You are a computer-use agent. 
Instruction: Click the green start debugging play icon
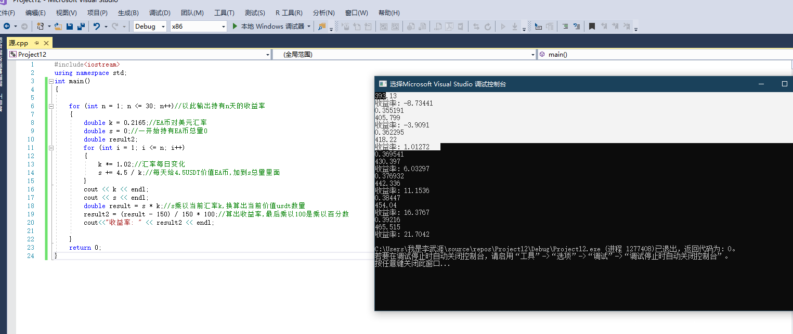pyautogui.click(x=235, y=26)
